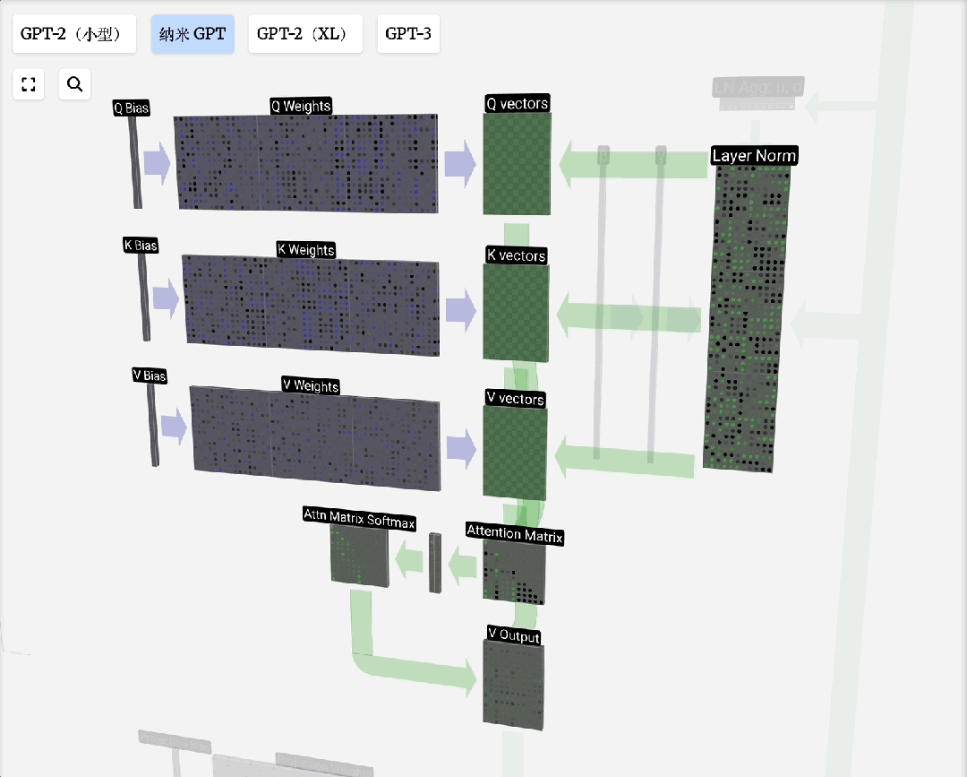This screenshot has height=777, width=967.
Task: Click the Layer Norm column block
Action: coord(746,318)
